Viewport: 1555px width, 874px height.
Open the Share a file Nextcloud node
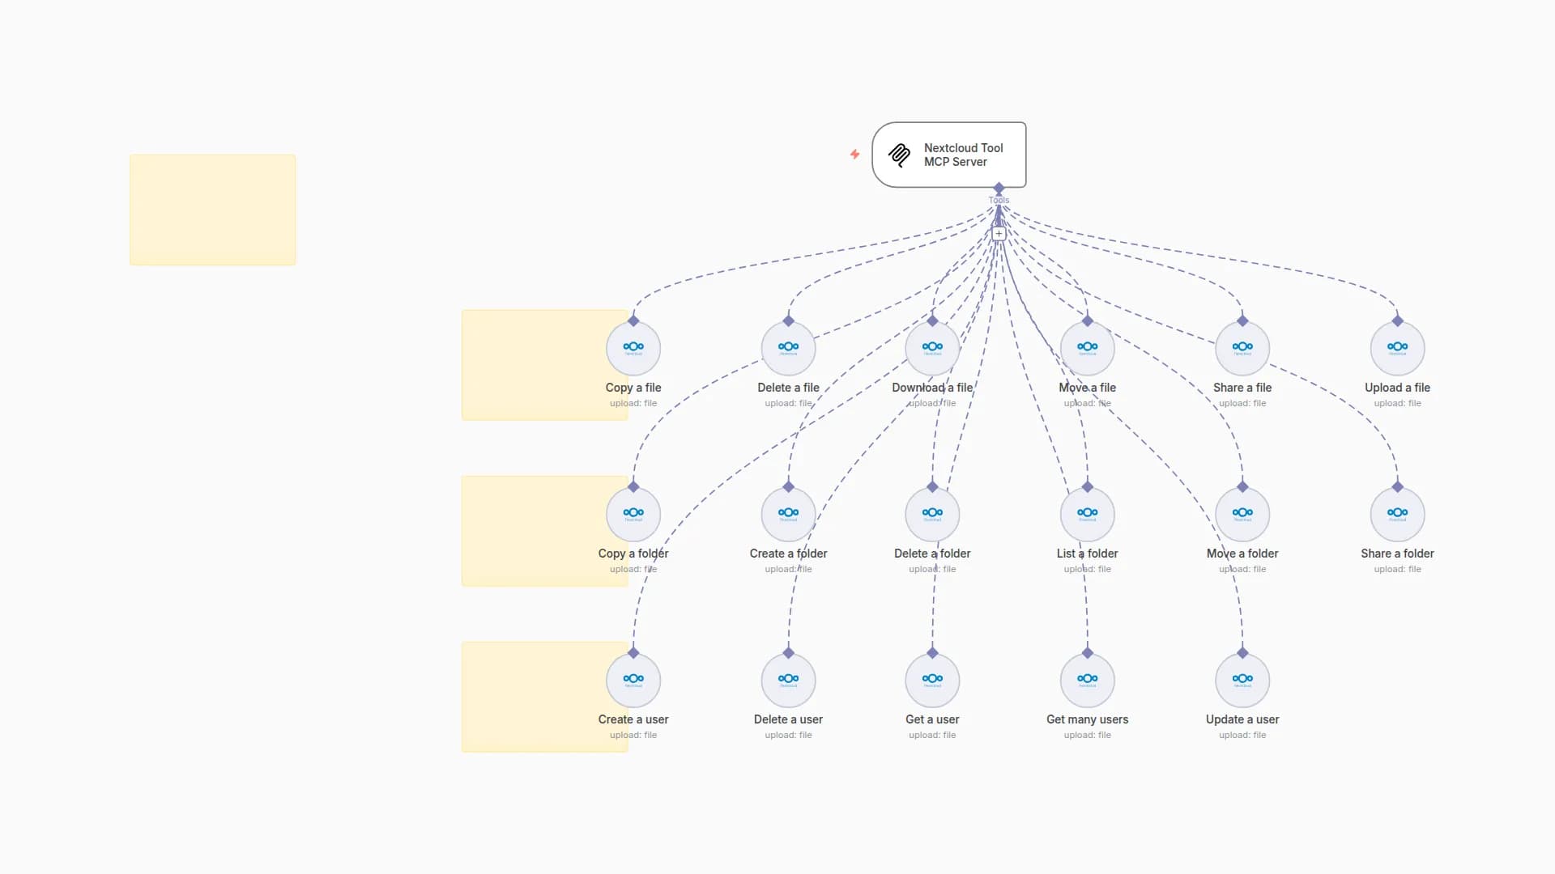(x=1242, y=348)
